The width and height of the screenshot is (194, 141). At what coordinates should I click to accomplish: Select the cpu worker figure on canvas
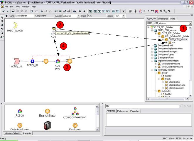(x=53, y=30)
